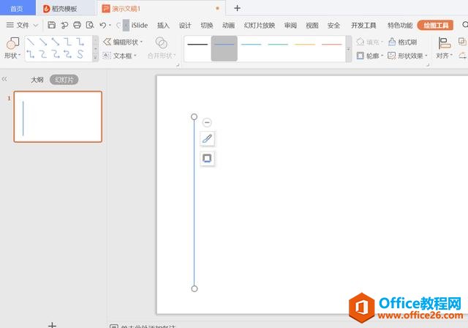Screen dimensions: 468x328
Task: Expand the shapes gallery scroll arrow
Action: [x=96, y=57]
